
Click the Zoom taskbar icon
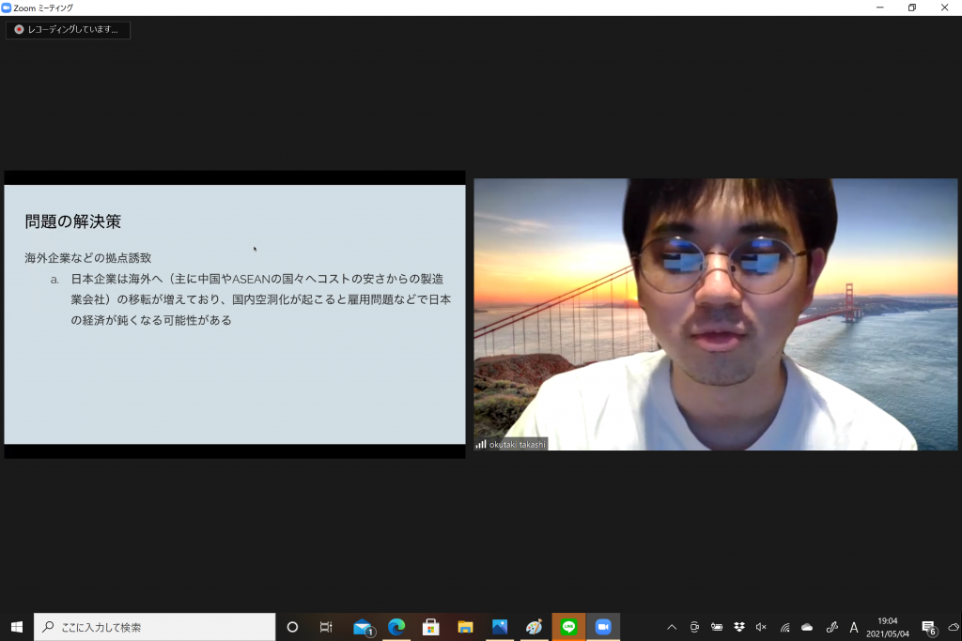tap(603, 627)
